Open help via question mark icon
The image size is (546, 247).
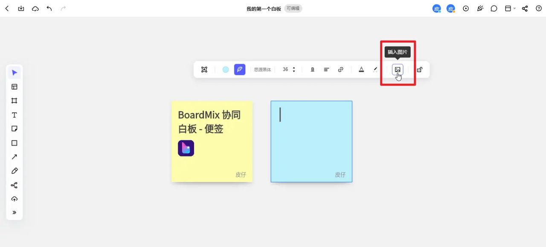(538, 9)
